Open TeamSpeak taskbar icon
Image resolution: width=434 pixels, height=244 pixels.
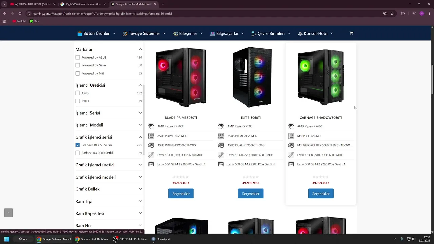[161, 239]
